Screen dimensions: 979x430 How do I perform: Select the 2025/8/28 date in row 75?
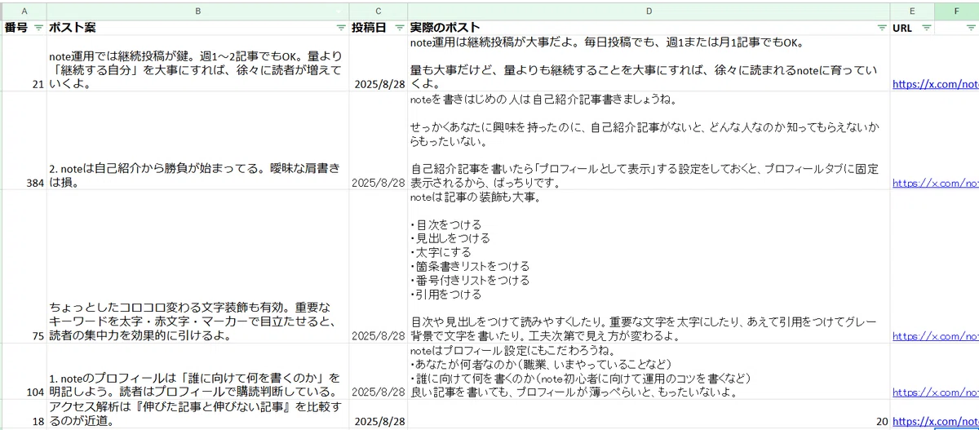pyautogui.click(x=379, y=267)
